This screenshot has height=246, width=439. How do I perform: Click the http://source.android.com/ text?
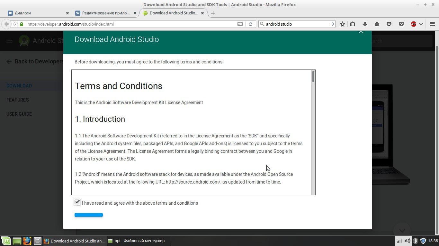(x=193, y=182)
